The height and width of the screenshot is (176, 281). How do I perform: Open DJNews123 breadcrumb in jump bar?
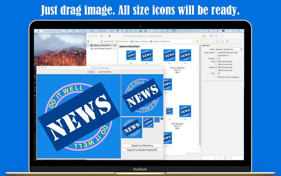point(107,41)
